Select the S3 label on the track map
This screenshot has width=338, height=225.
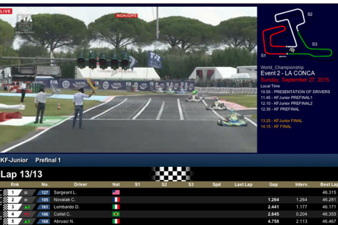coord(314,44)
